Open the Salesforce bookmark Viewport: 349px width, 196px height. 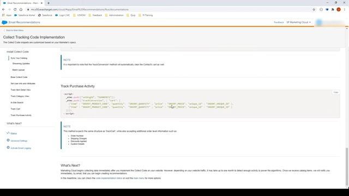coord(45,15)
